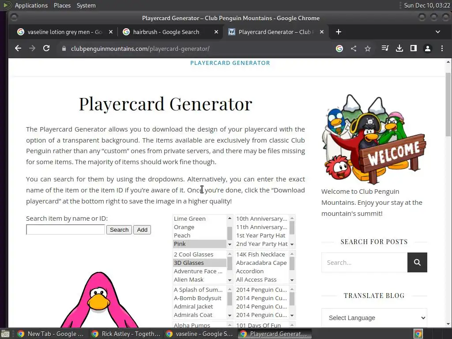Select A-Bomb Bodysuit item
This screenshot has height=339, width=452.
[200, 298]
